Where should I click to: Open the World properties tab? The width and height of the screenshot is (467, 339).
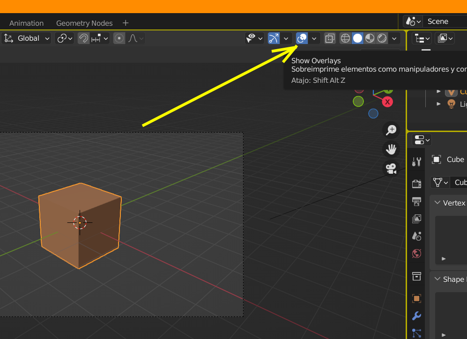coord(416,254)
